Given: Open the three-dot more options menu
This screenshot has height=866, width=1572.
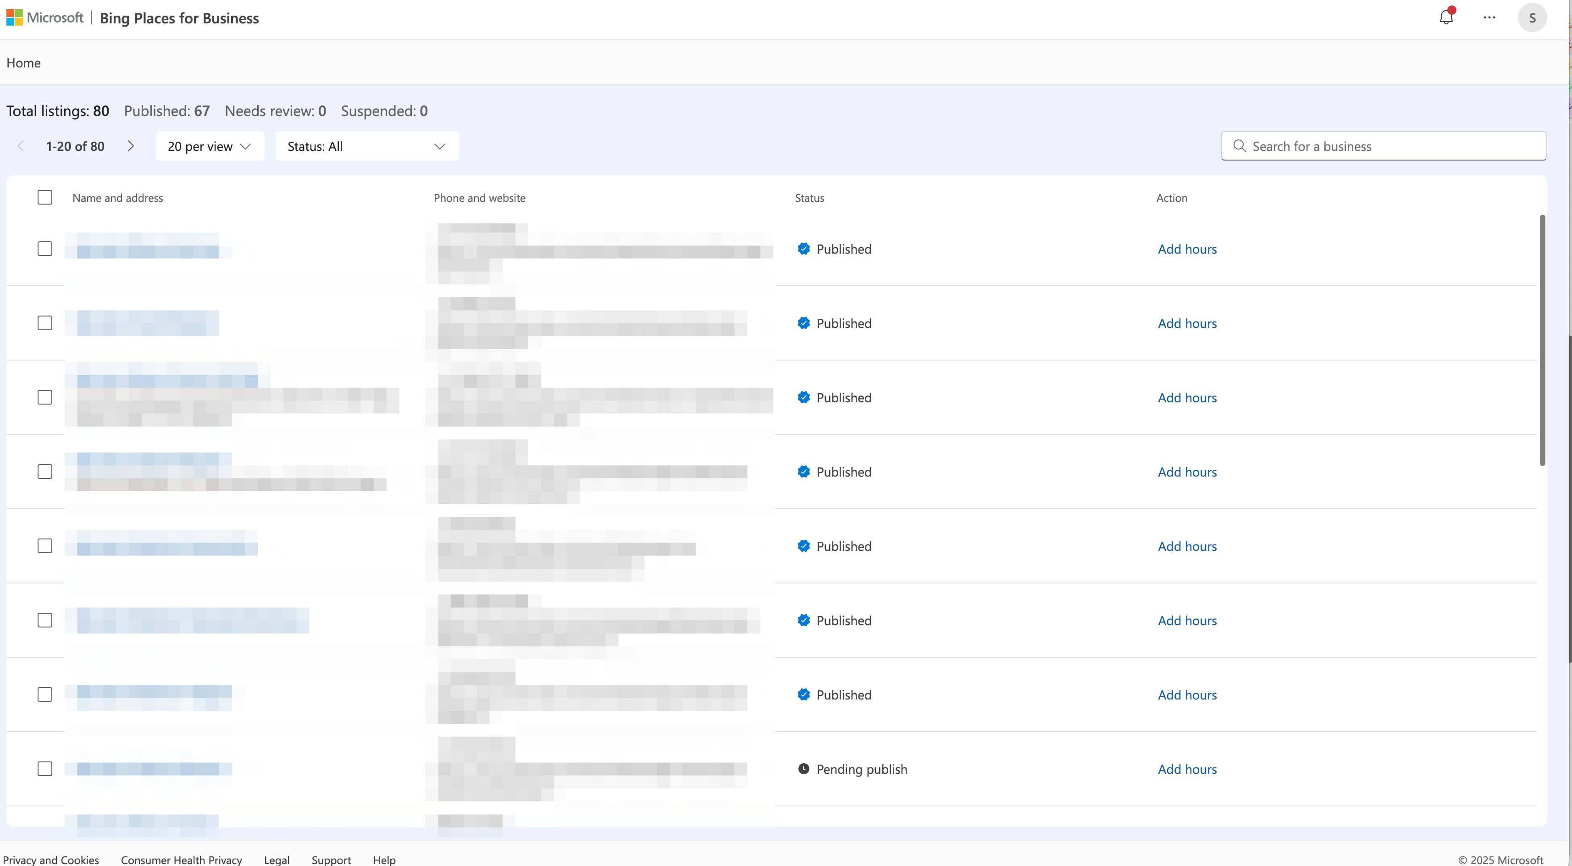Looking at the screenshot, I should (1489, 18).
